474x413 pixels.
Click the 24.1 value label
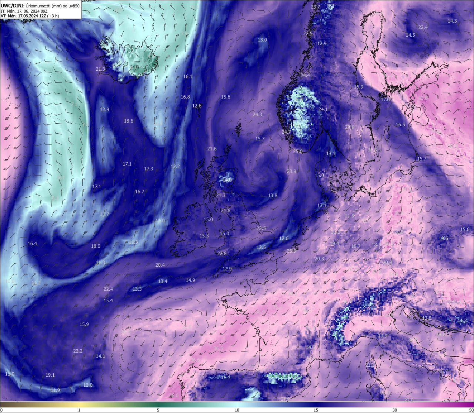coord(323,109)
